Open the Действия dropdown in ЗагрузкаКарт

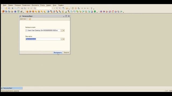click(24, 19)
